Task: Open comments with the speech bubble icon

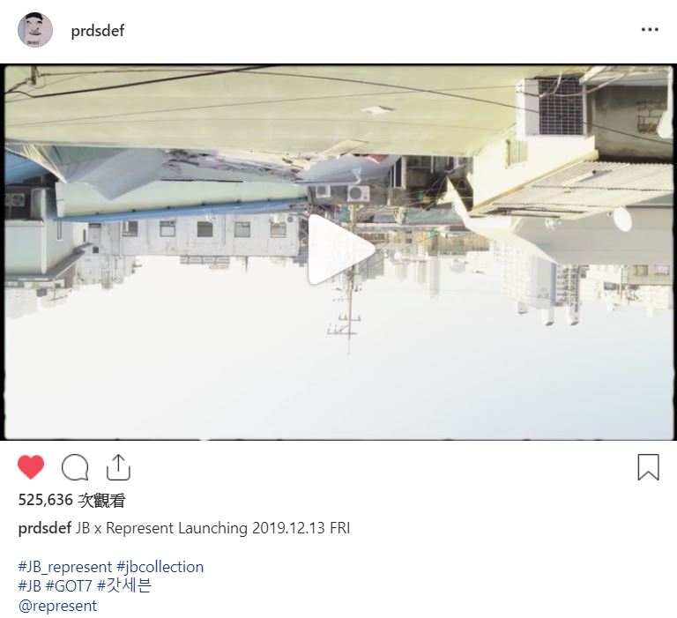Action: pyautogui.click(x=75, y=467)
